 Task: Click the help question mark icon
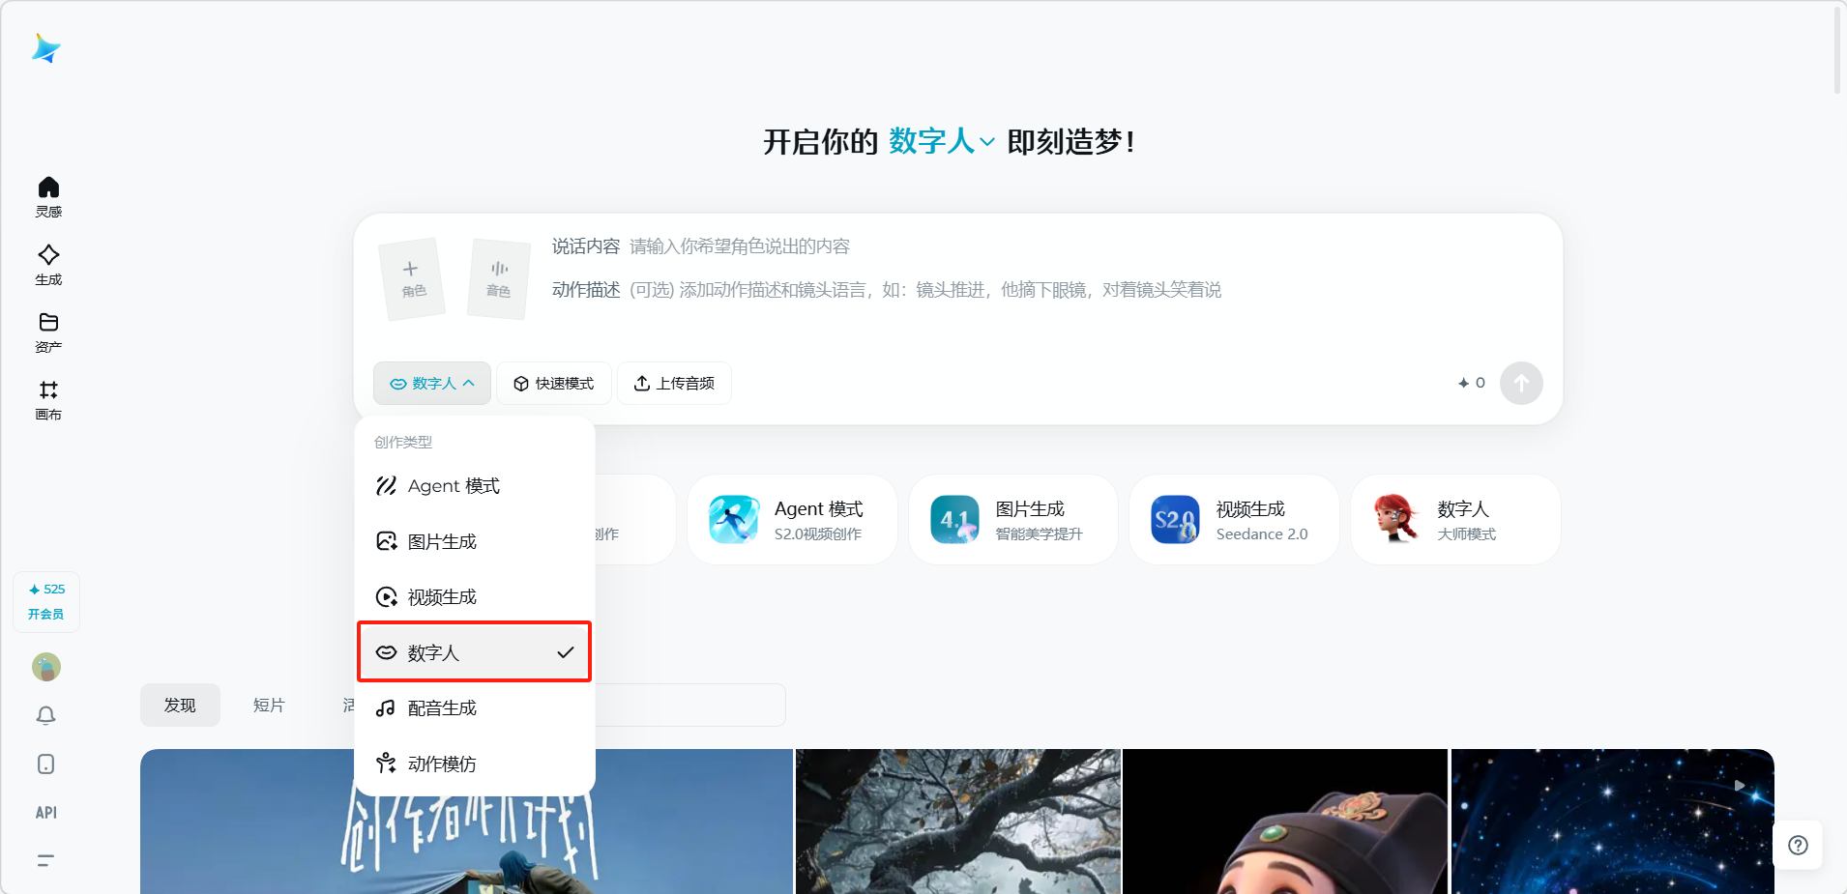[1798, 846]
